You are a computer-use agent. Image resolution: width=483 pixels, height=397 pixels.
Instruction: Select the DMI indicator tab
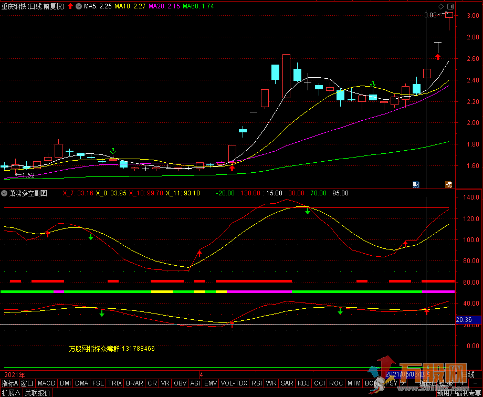(65, 383)
